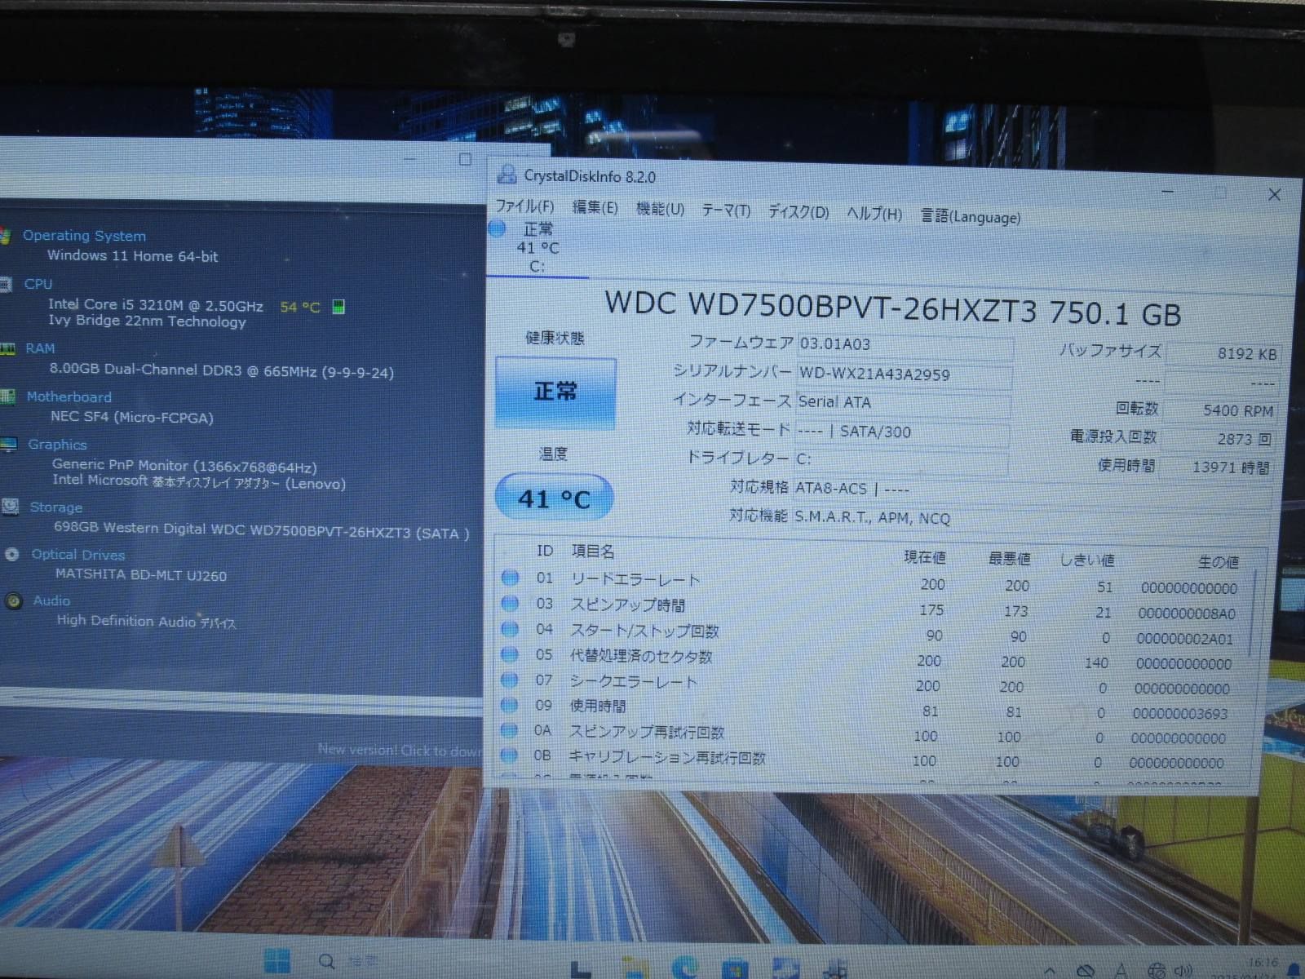Click the 電源投入回数 value 2873 回
Viewport: 1305px width, 979px height.
[1219, 439]
